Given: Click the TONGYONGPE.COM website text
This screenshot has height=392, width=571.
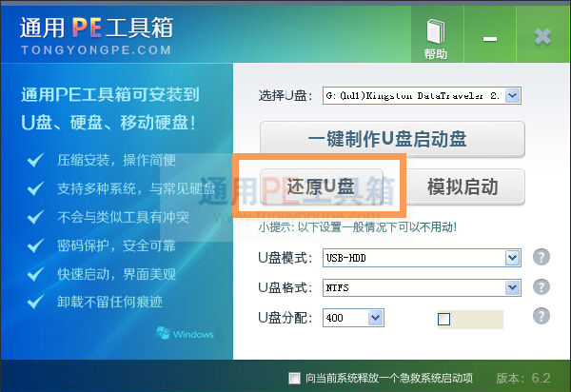Looking at the screenshot, I should click(96, 49).
